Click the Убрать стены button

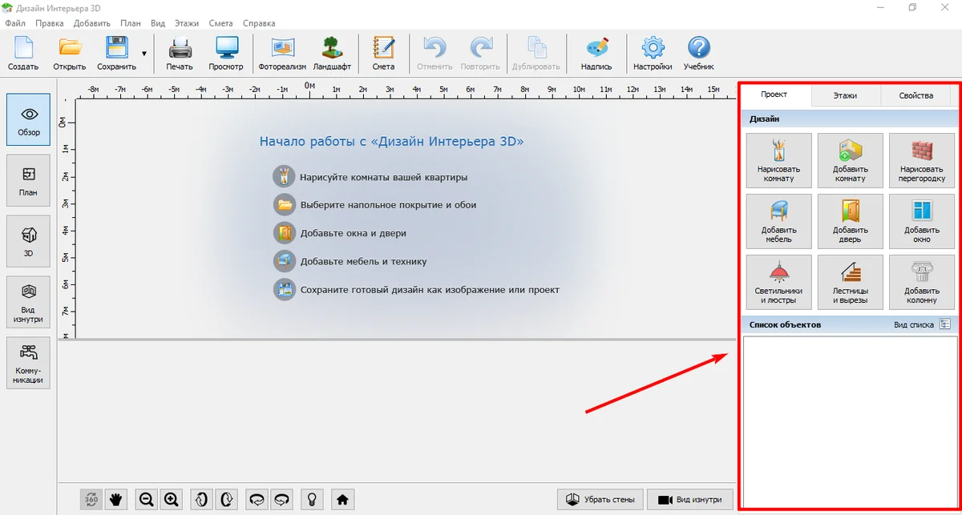coord(600,499)
